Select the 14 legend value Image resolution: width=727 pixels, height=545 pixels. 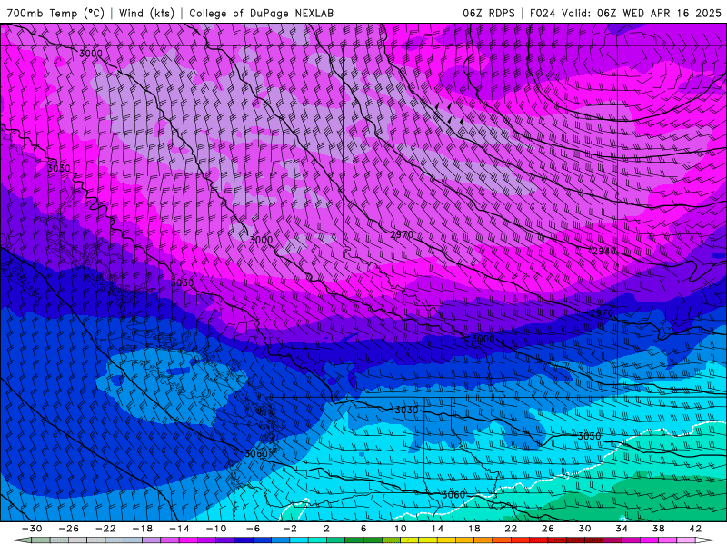pos(437,529)
